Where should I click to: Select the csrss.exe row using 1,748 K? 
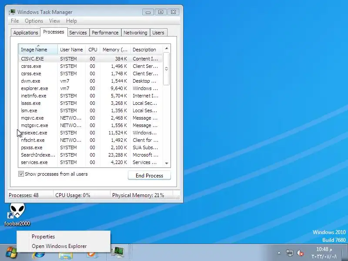click(x=90, y=74)
